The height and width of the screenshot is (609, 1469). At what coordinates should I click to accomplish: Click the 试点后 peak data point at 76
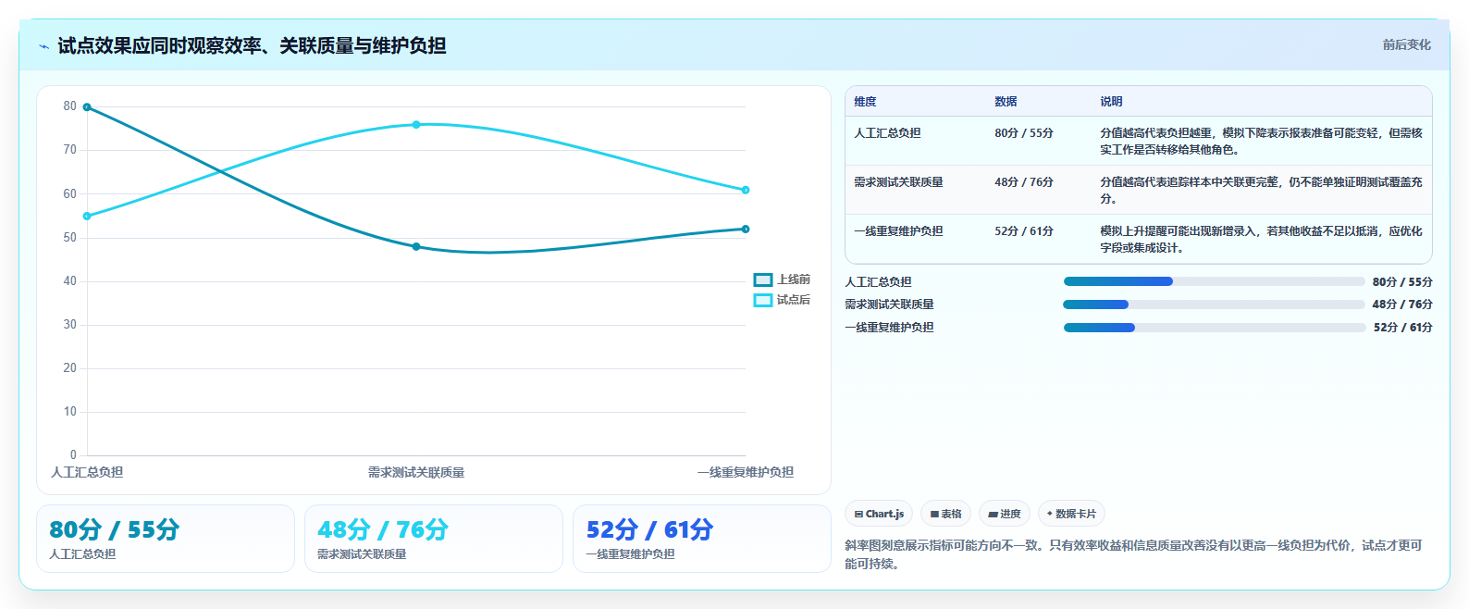coord(416,125)
